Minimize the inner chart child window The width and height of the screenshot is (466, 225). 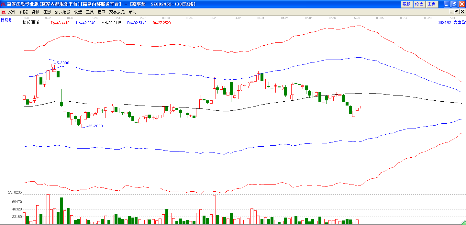point(451,12)
